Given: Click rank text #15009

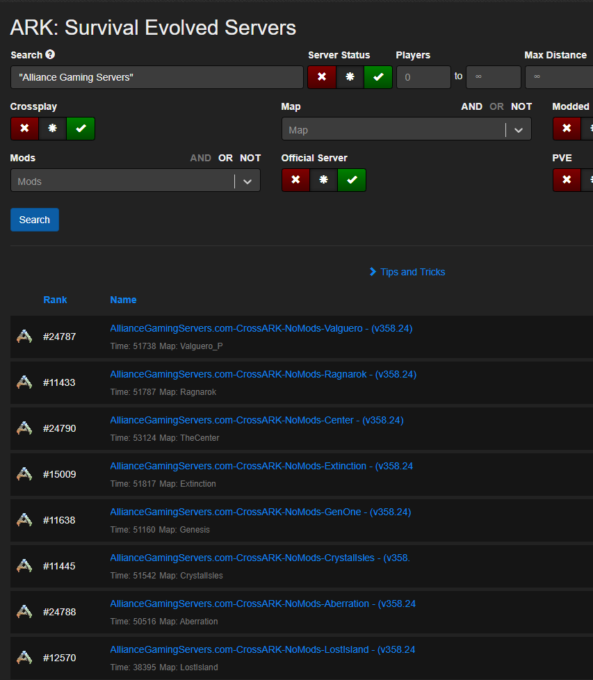Looking at the screenshot, I should coord(59,474).
